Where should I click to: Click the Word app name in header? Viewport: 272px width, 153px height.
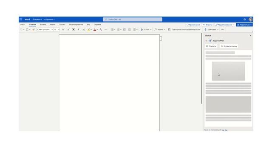[27, 20]
